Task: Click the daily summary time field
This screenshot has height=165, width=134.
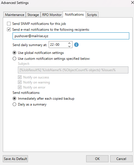Action: click(x=58, y=45)
